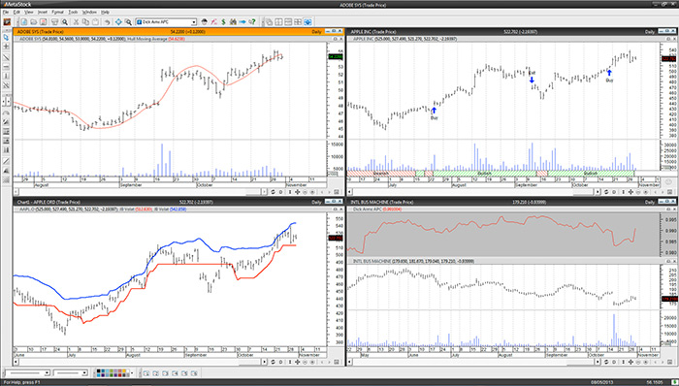The width and height of the screenshot is (679, 386).
Task: Select the crosshair plus tool in left toolbar
Action: pyautogui.click(x=6, y=47)
